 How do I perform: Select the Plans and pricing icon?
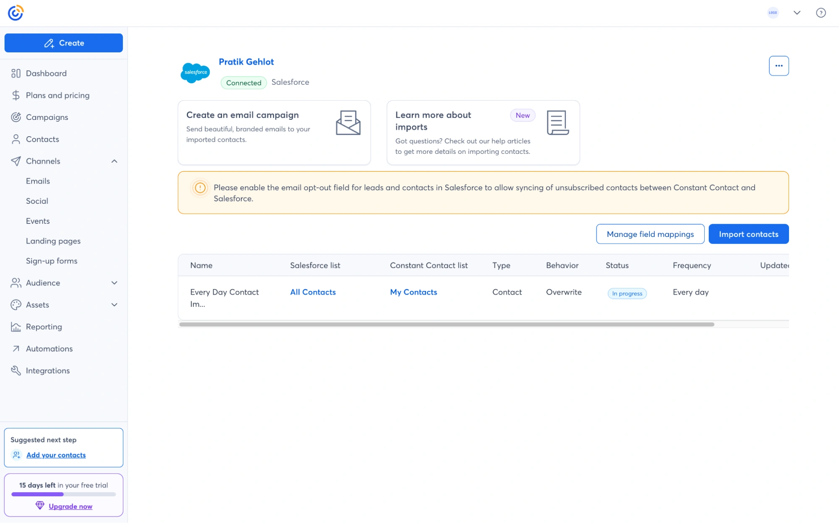tap(16, 95)
